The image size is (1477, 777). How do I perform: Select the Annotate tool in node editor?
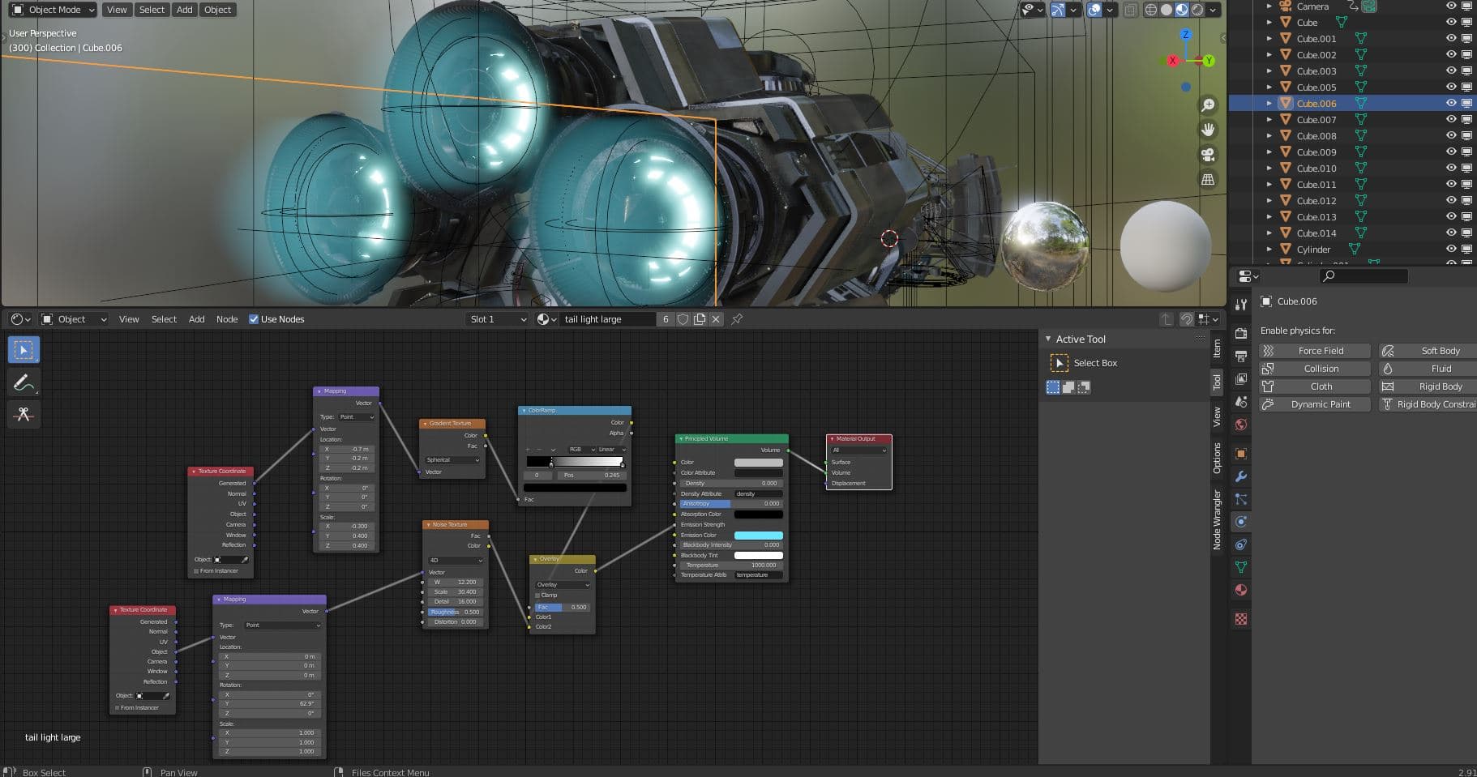tap(24, 382)
